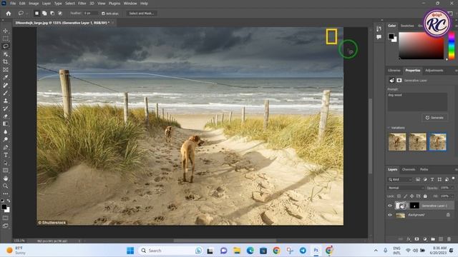Viewport: 458px width, 257px height.
Task: Select the Clone Stamp tool
Action: 5,101
